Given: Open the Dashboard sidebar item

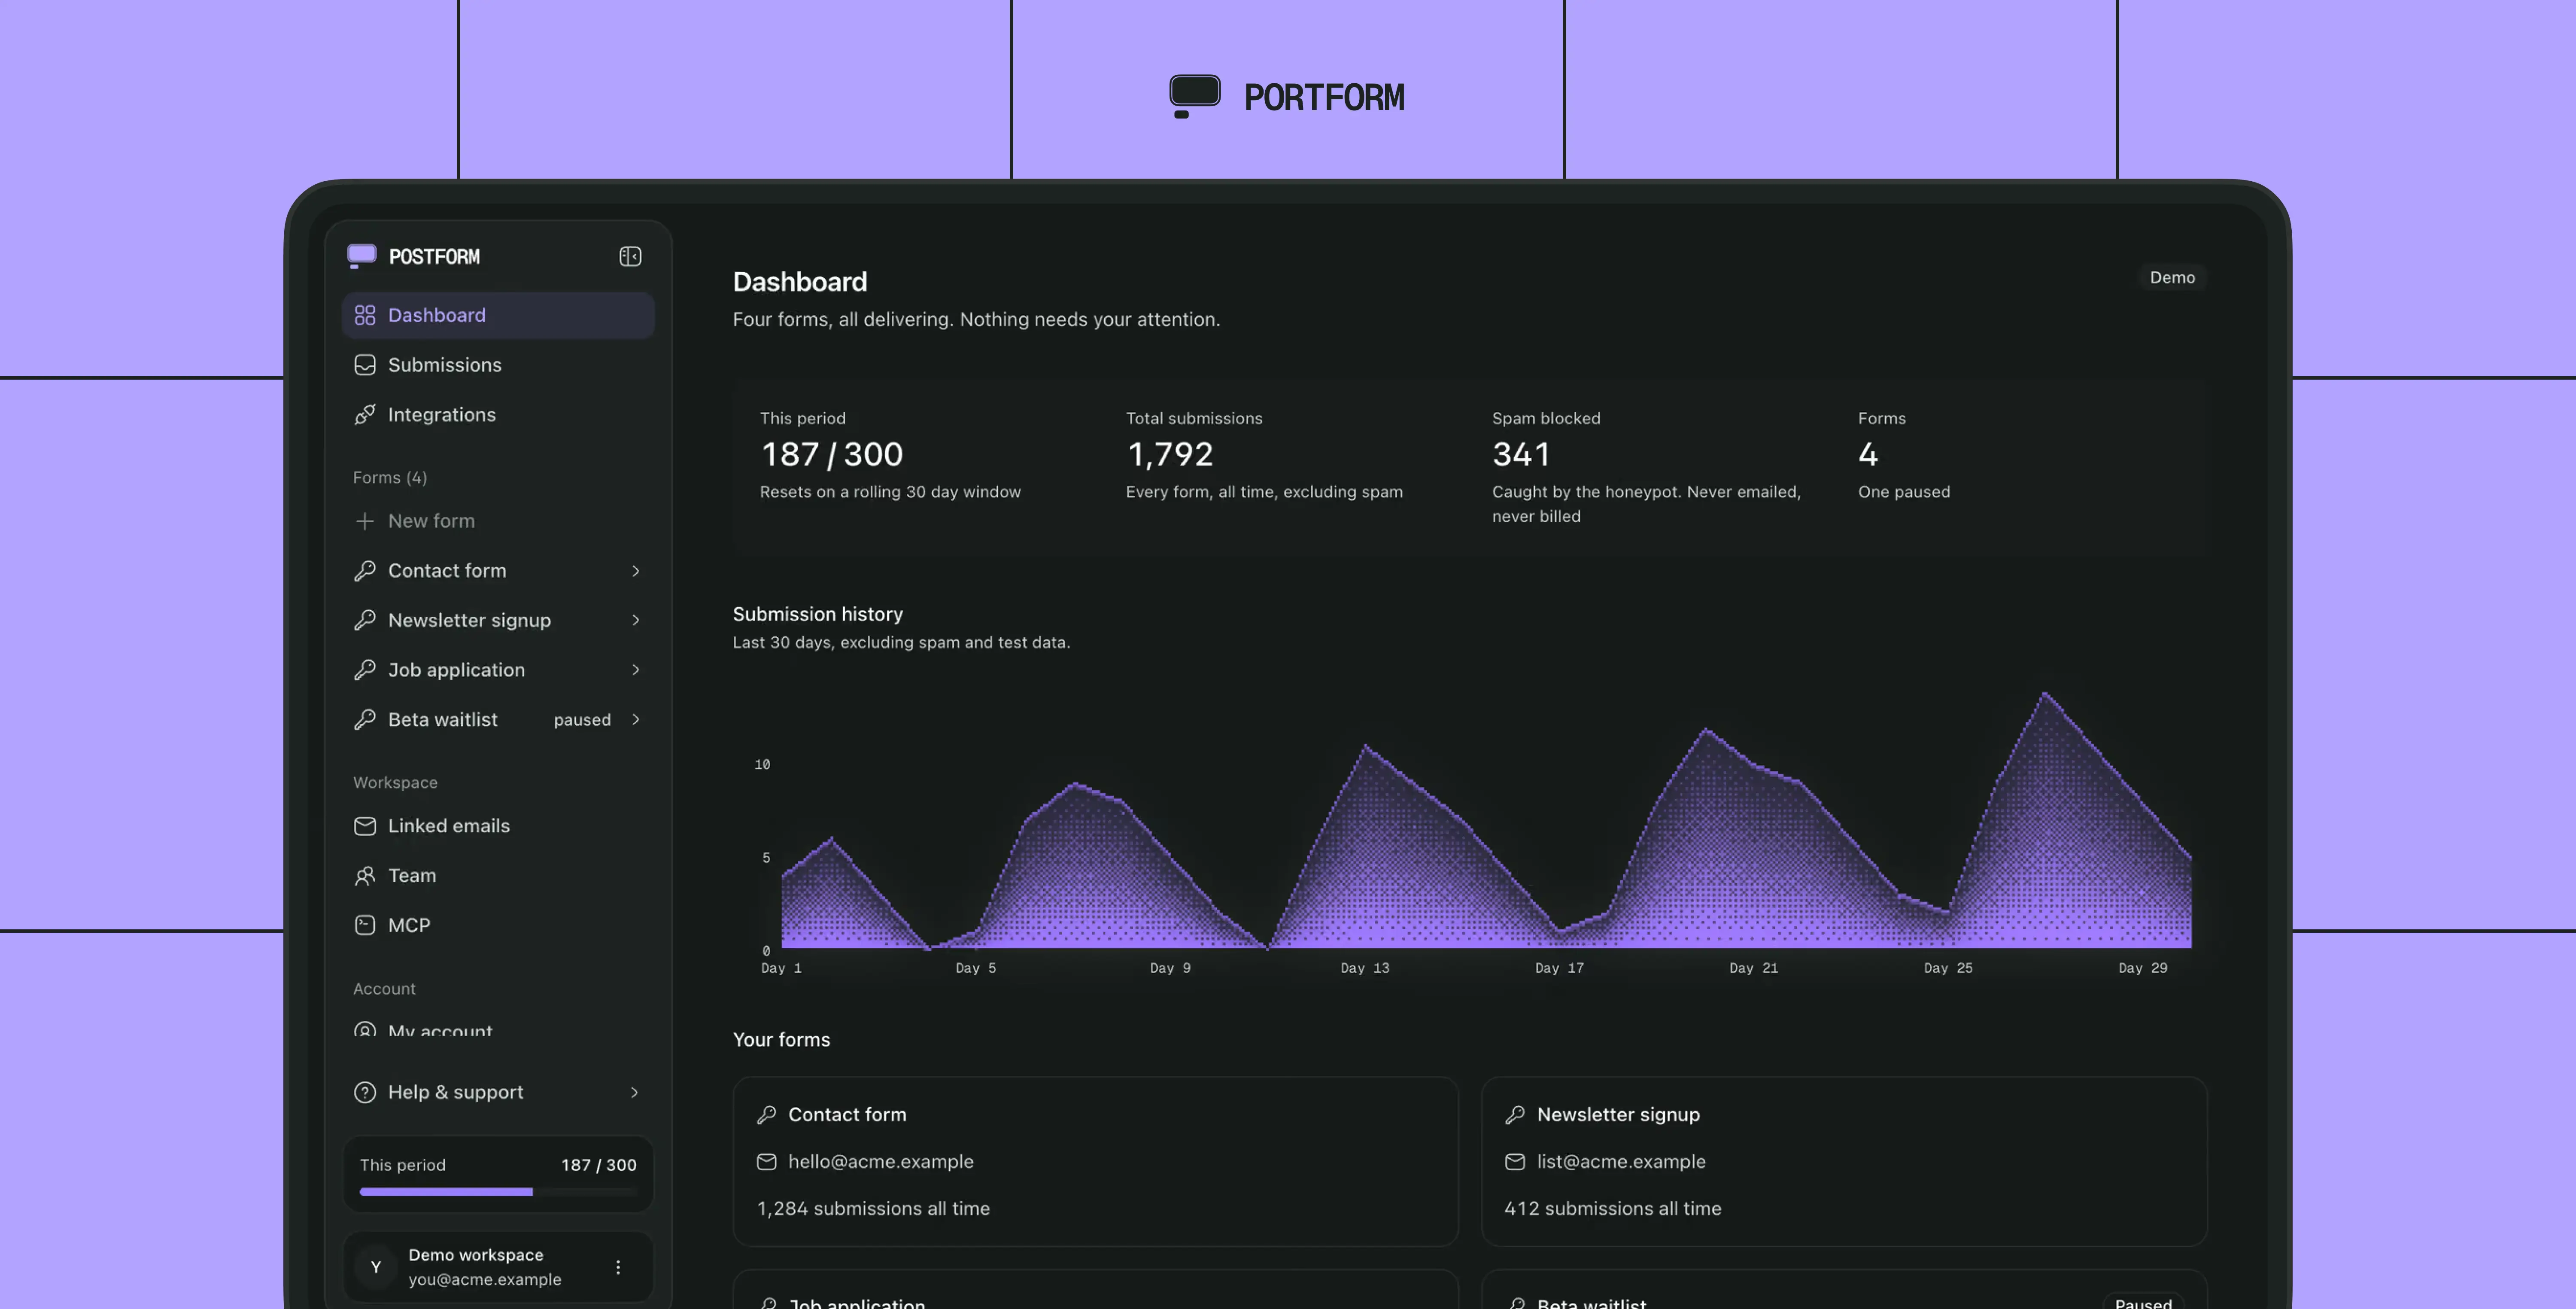Looking at the screenshot, I should 498,315.
